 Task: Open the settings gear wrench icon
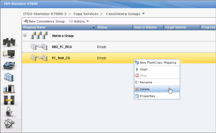click(x=8, y=124)
